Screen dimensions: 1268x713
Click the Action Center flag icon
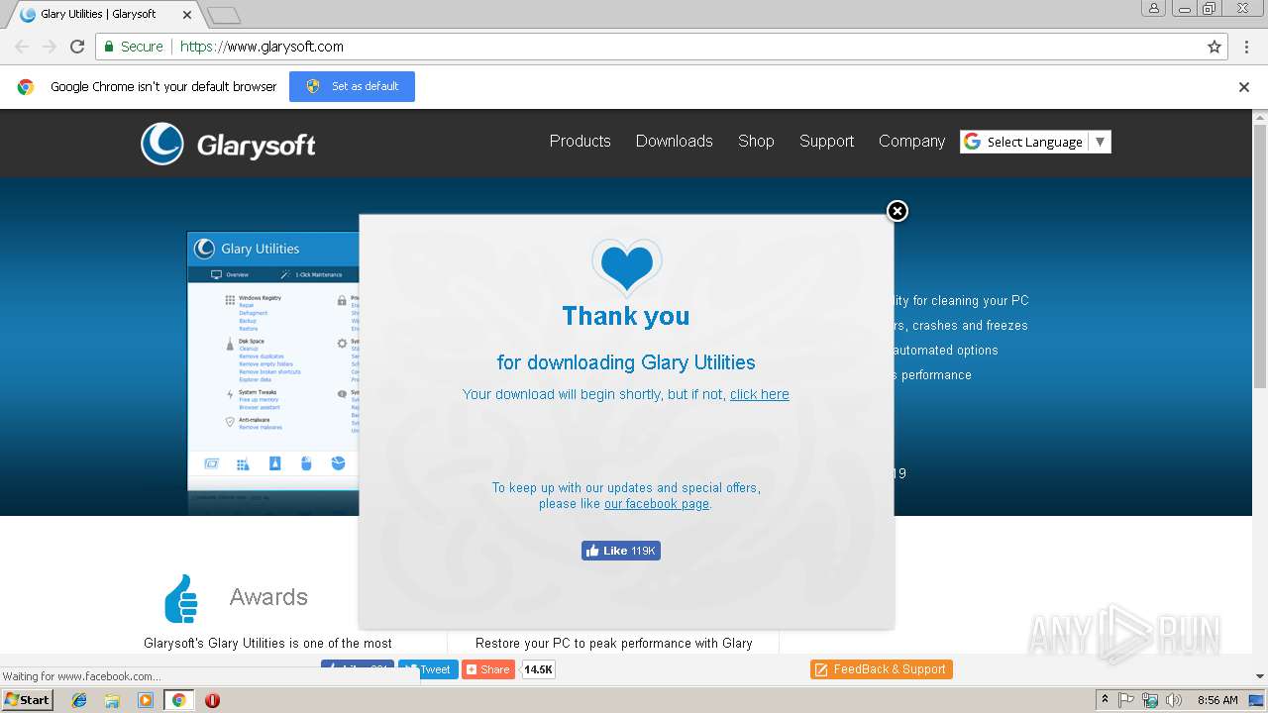point(1126,700)
